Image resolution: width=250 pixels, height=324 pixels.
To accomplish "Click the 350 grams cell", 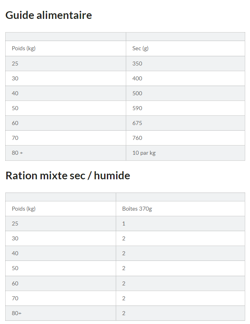I will [137, 64].
